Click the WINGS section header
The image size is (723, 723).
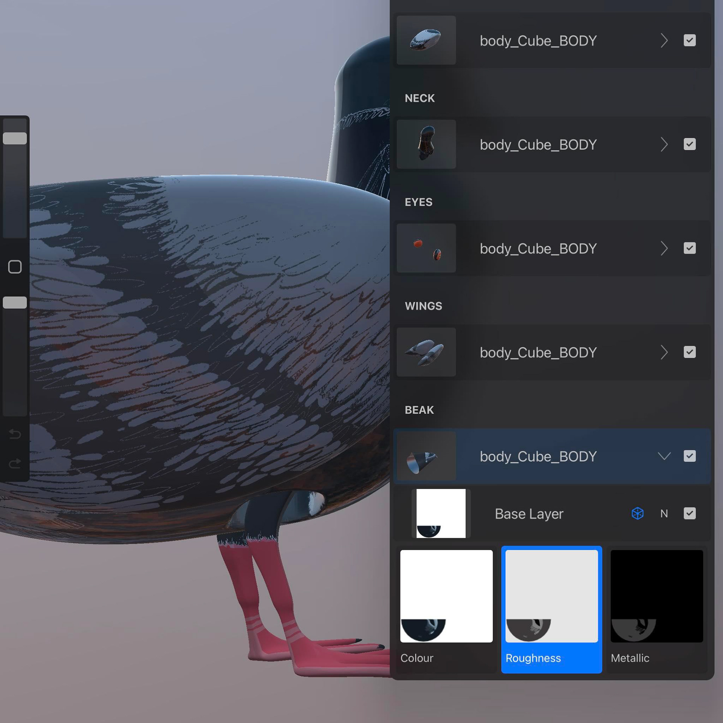point(423,306)
